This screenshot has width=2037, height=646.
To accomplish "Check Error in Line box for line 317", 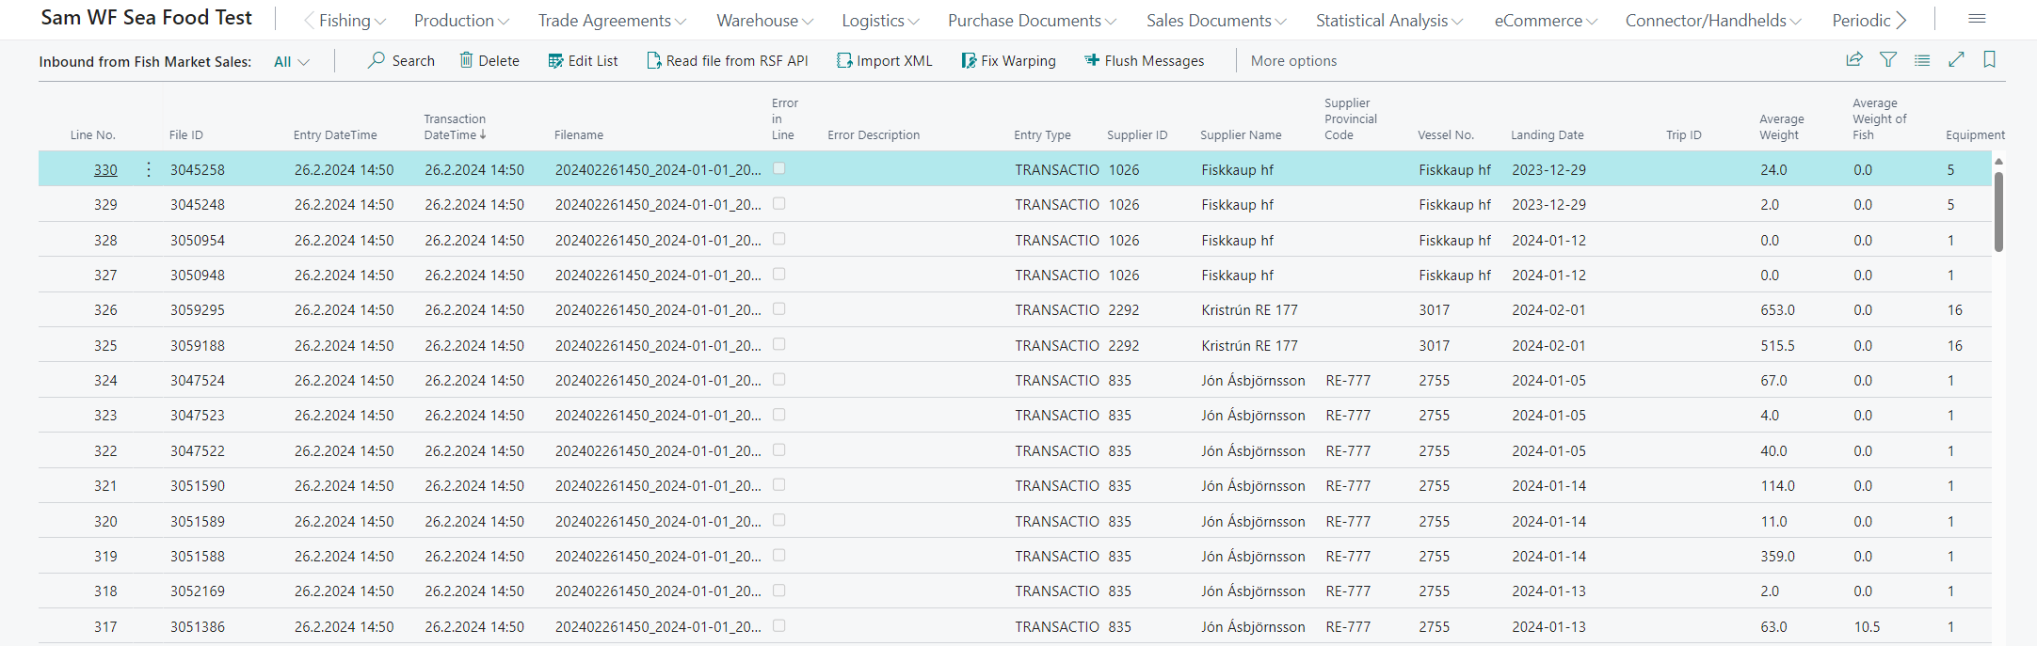I will tap(778, 625).
